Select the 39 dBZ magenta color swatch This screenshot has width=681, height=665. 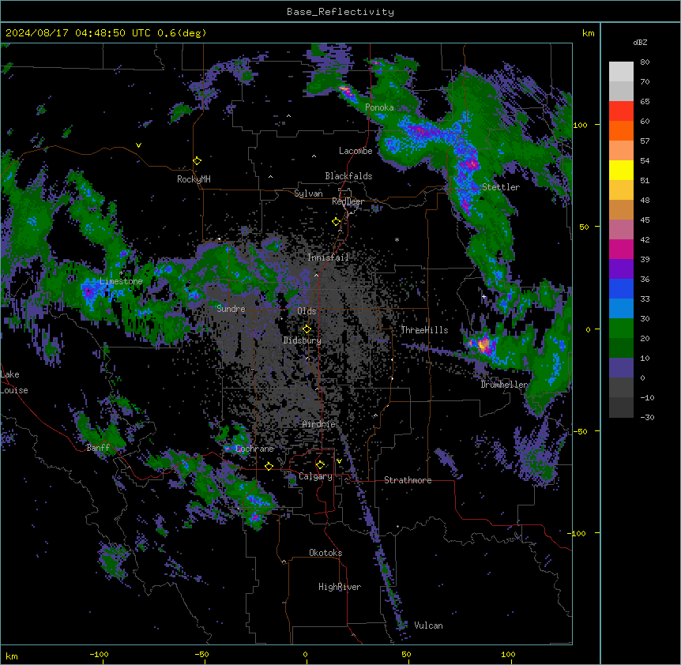(621, 249)
